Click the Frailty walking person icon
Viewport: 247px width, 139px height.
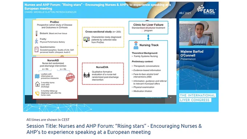37,41
